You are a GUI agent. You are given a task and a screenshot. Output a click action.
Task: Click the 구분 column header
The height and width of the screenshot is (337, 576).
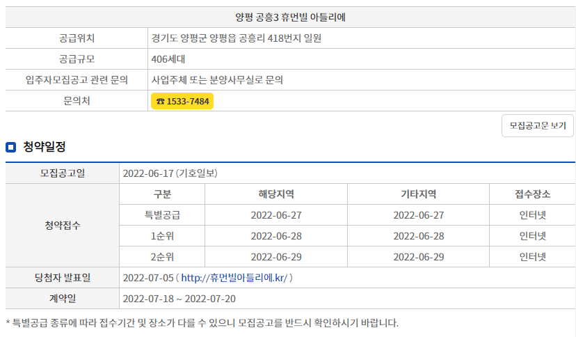[x=162, y=194]
